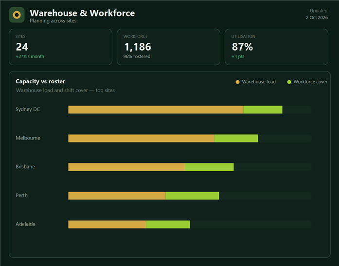Open the Sites summary card showing 24
Viewport: 339px width, 266px height.
pyautogui.click(x=60, y=47)
